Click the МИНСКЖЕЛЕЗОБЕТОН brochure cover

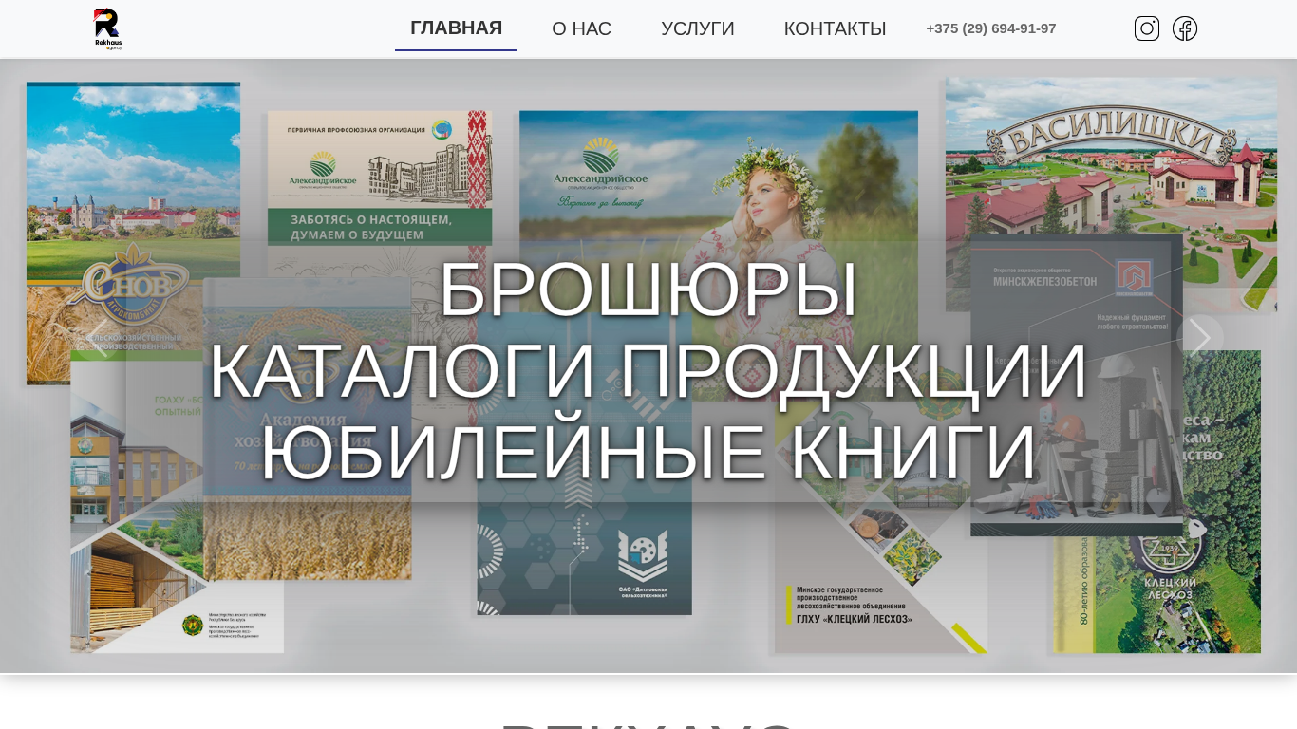(1077, 384)
